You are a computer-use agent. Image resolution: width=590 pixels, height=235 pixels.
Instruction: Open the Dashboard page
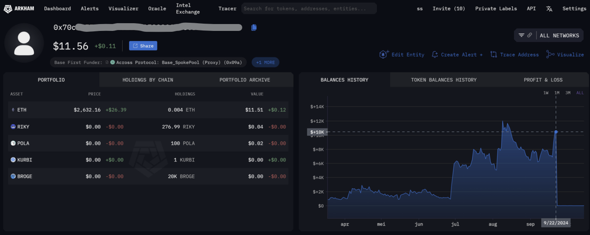[x=58, y=9]
